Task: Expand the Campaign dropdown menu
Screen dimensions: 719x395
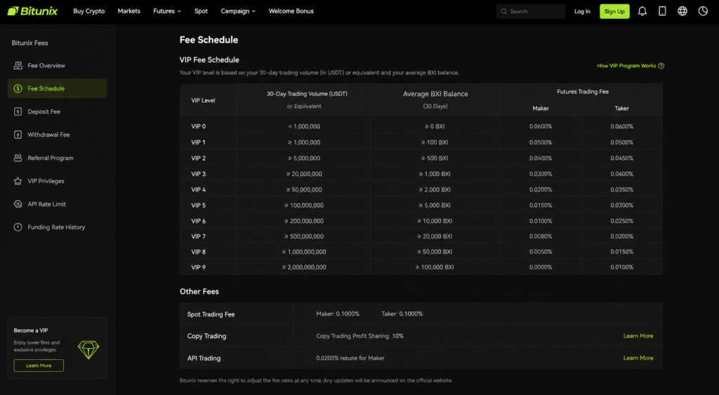Action: (x=238, y=11)
